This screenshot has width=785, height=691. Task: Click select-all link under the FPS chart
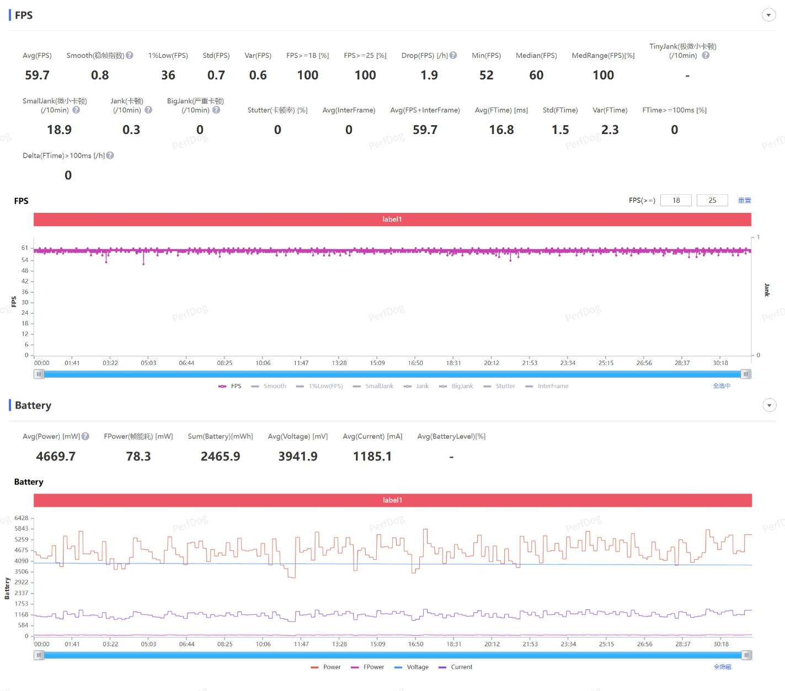tap(721, 386)
